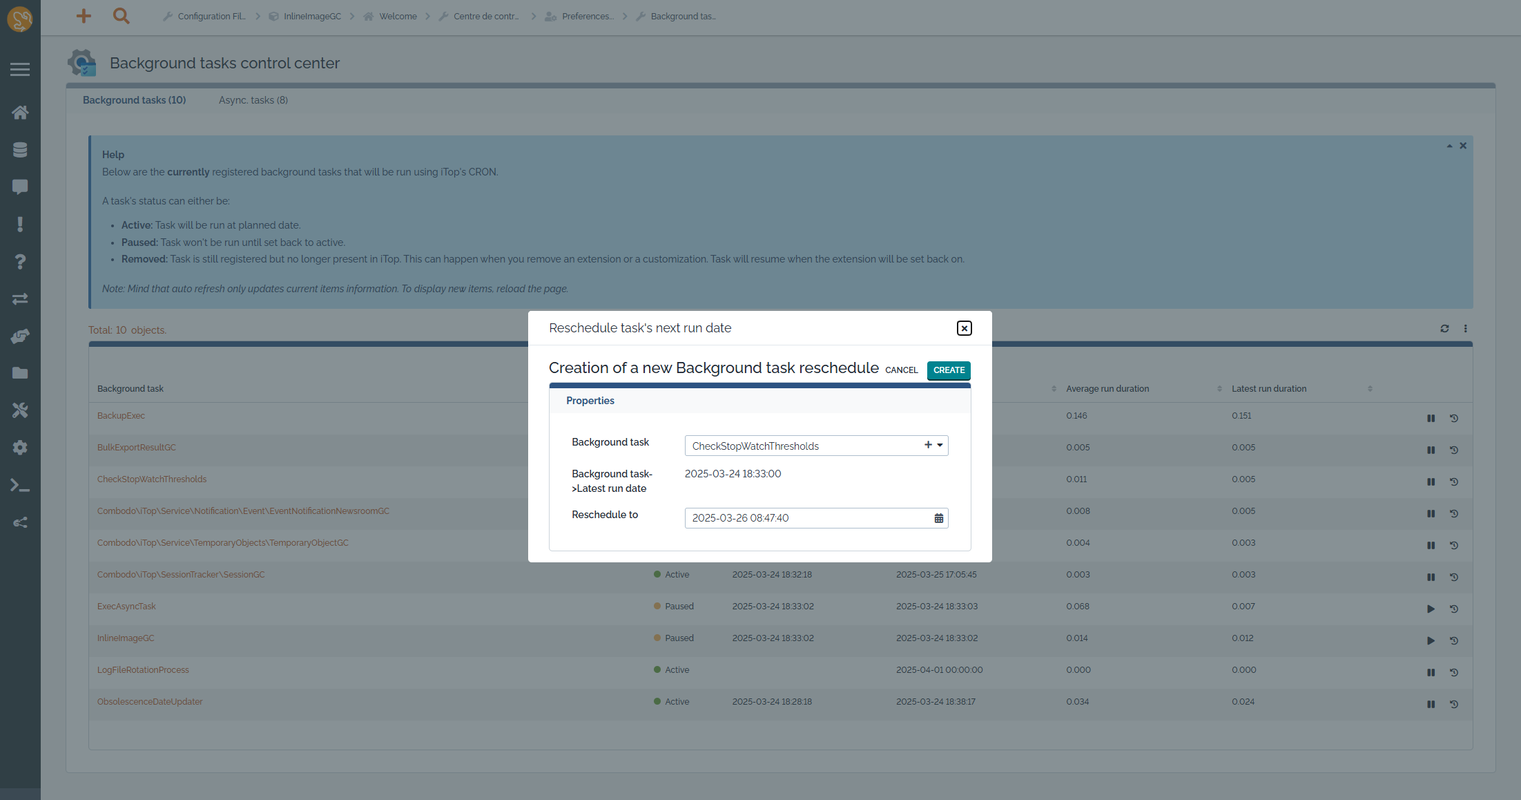Open the global search magnifier icon
The height and width of the screenshot is (800, 1521).
pyautogui.click(x=121, y=16)
